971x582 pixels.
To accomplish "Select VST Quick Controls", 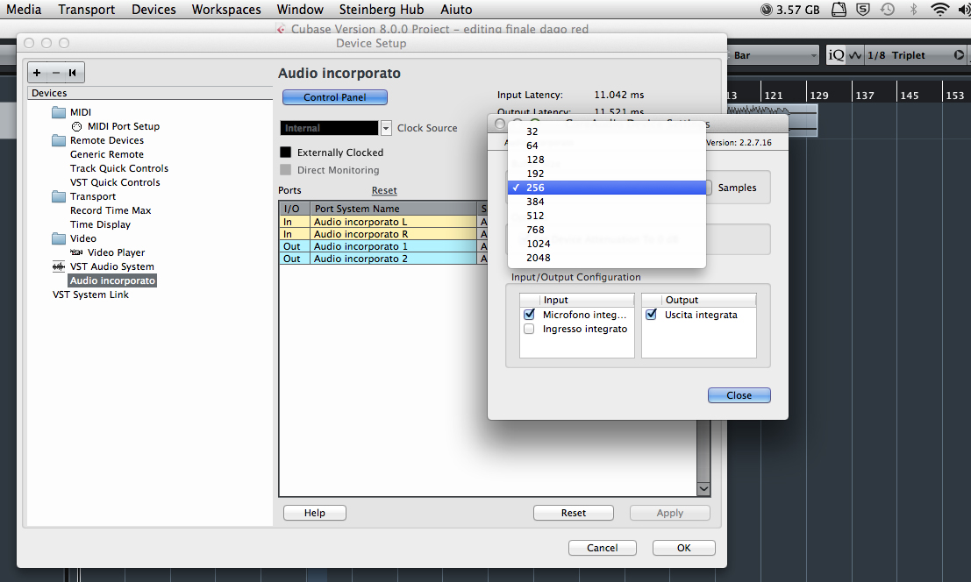I will pyautogui.click(x=115, y=182).
